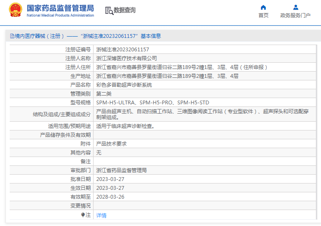321x226 pixels.
Task: Click the 注册证编号 label
Action: click(78, 50)
